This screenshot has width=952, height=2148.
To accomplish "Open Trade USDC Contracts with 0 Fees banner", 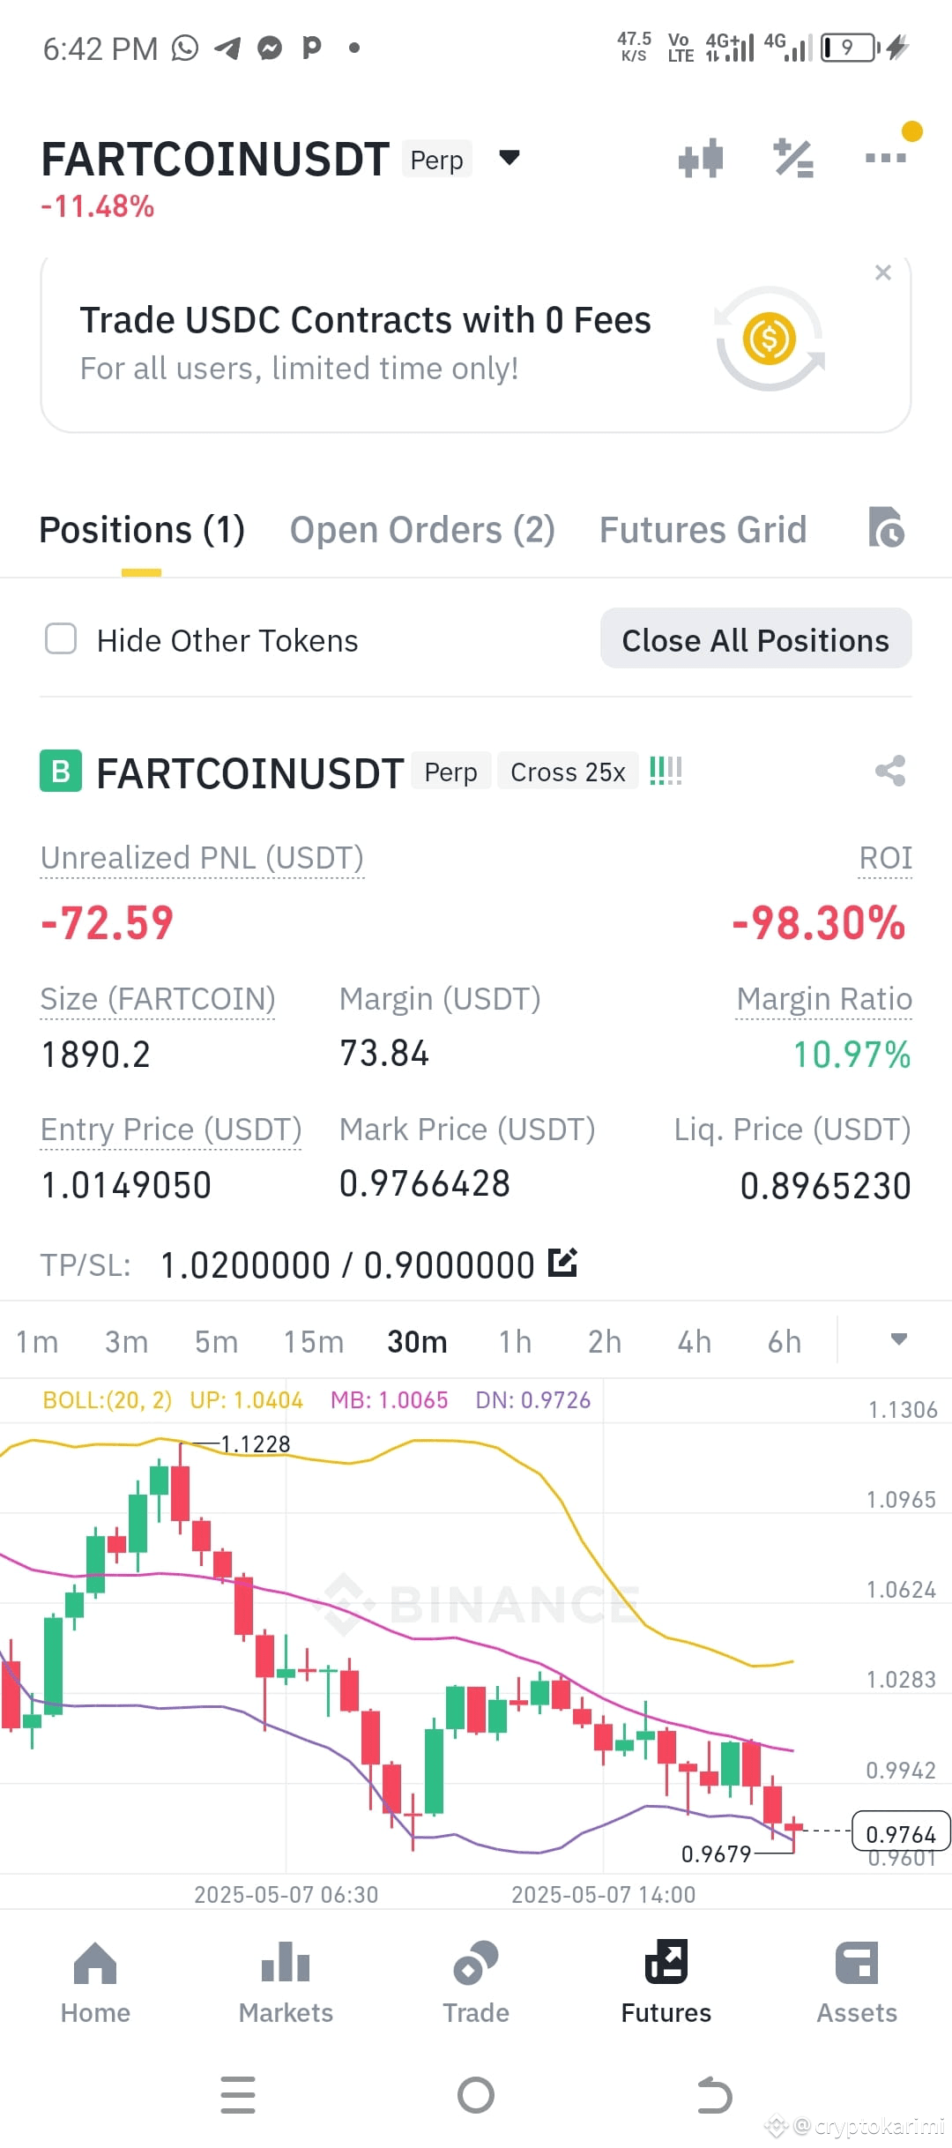I will [476, 344].
